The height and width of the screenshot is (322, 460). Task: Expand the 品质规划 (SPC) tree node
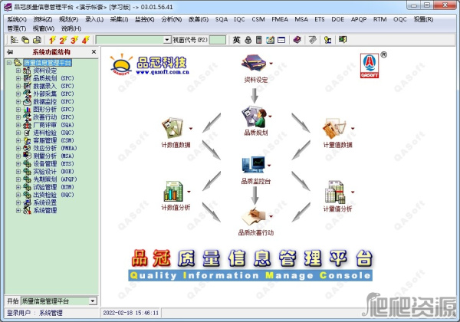[x=18, y=78]
